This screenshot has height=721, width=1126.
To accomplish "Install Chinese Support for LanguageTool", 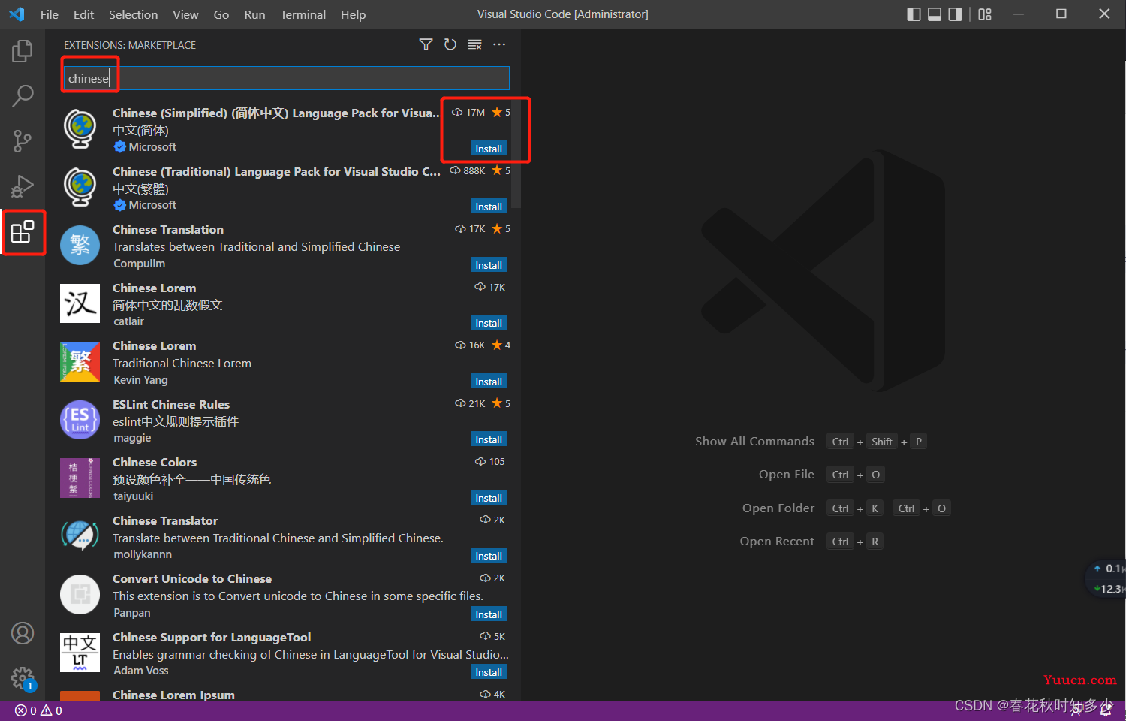I will click(x=489, y=672).
